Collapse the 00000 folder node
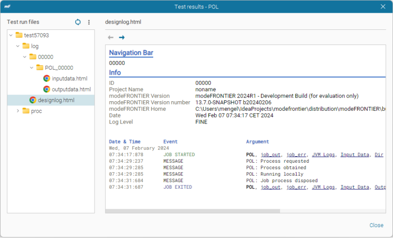The height and width of the screenshot is (238, 393). click(x=25, y=57)
